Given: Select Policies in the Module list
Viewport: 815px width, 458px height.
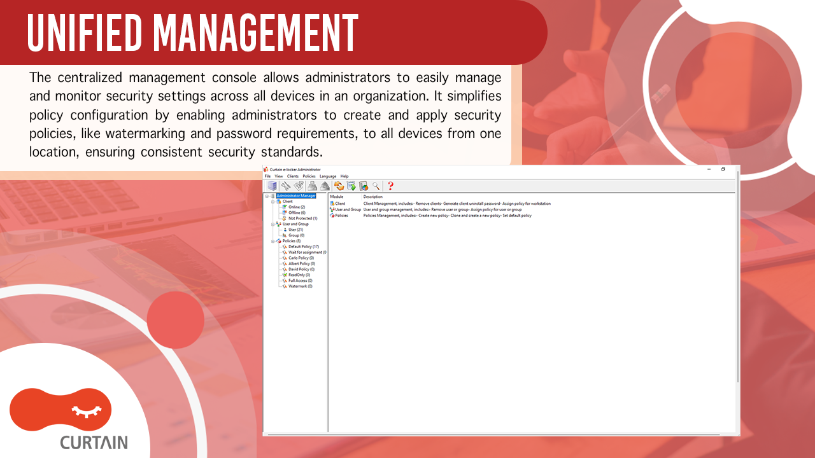Looking at the screenshot, I should tap(341, 216).
